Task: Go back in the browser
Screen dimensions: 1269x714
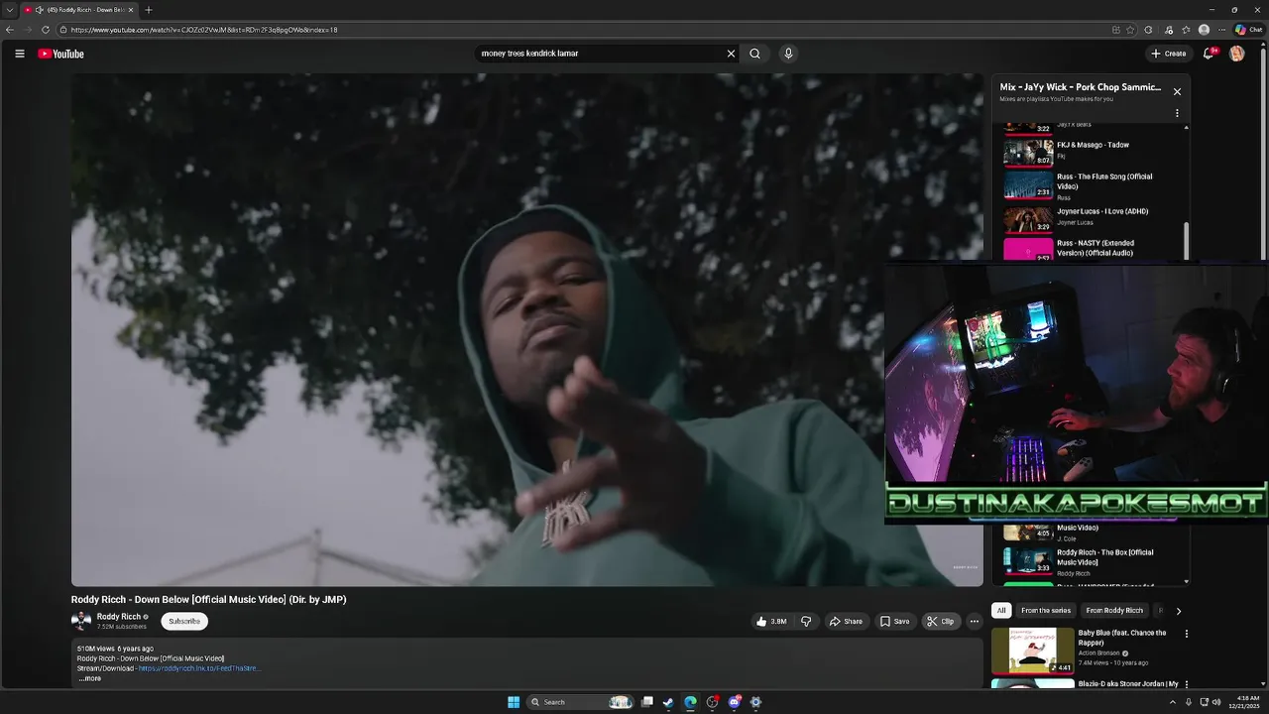Action: click(10, 30)
